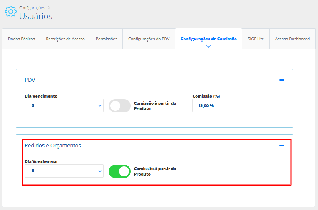Switch to the Acesso Dashboard tab
Screen dimensions: 318x210
click(x=292, y=39)
